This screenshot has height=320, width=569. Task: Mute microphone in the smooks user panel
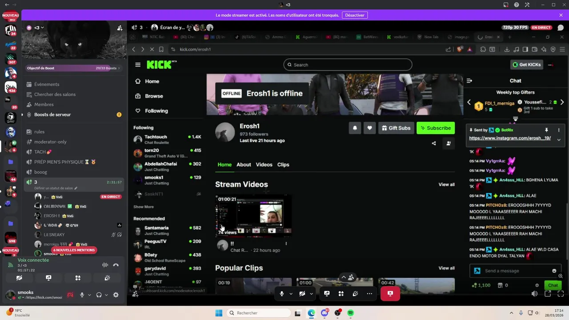[82, 295]
